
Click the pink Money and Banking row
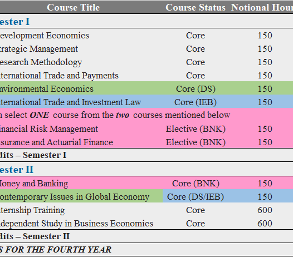click(146, 183)
